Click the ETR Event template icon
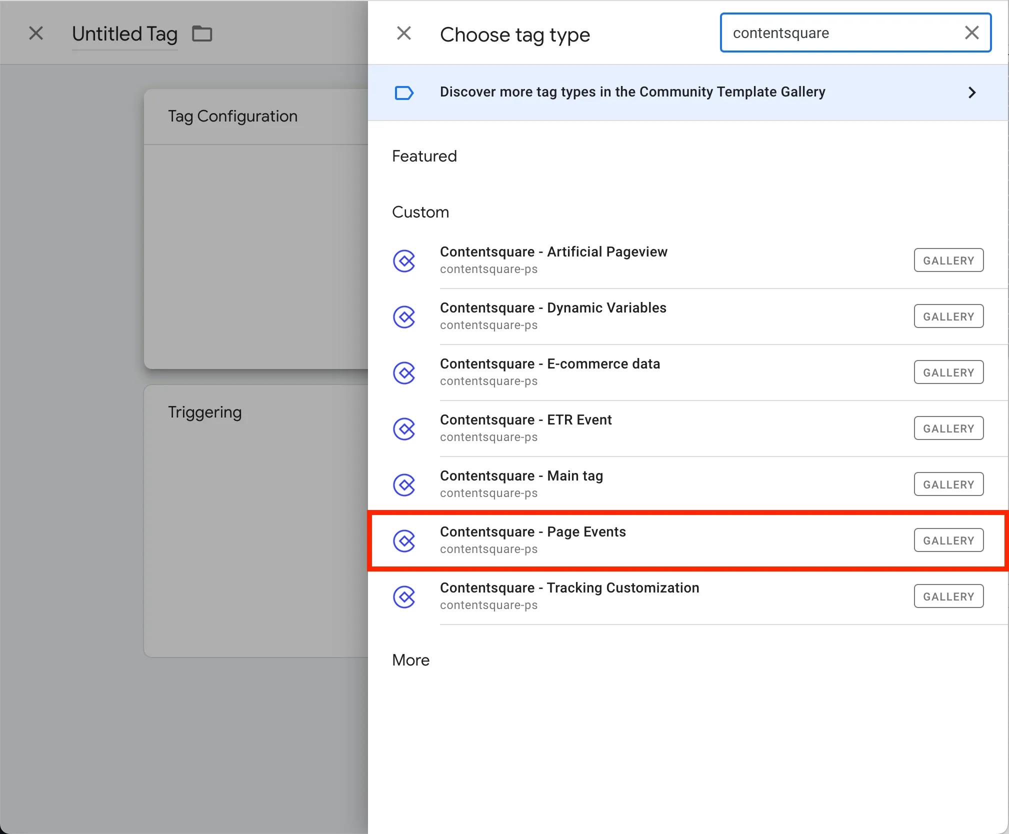 coord(404,428)
